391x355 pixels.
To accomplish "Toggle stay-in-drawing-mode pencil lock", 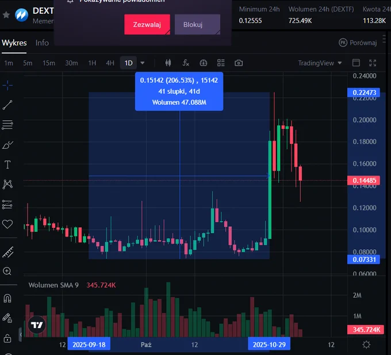I will 7,318.
